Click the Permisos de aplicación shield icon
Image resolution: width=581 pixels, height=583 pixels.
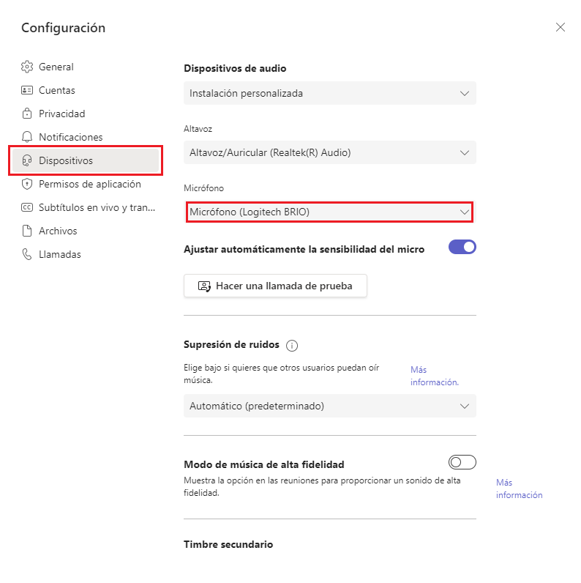[x=27, y=184]
